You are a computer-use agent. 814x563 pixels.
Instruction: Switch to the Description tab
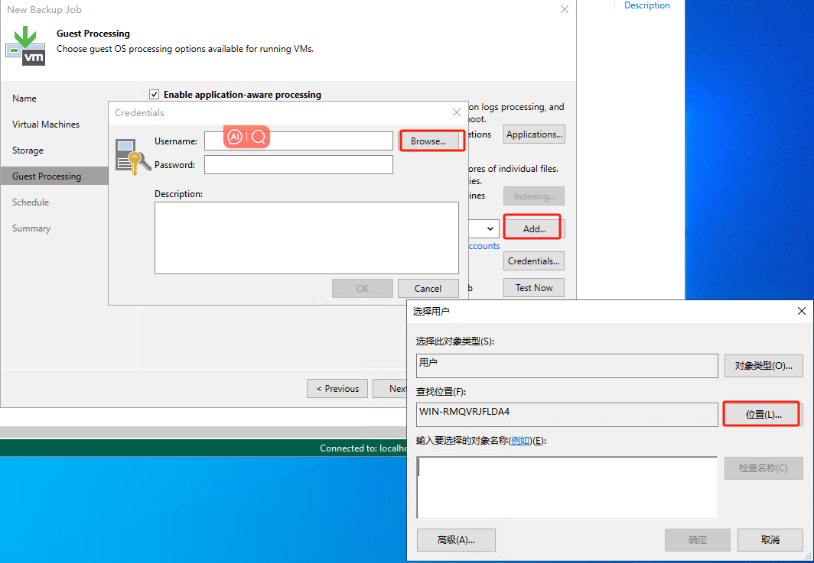point(646,6)
